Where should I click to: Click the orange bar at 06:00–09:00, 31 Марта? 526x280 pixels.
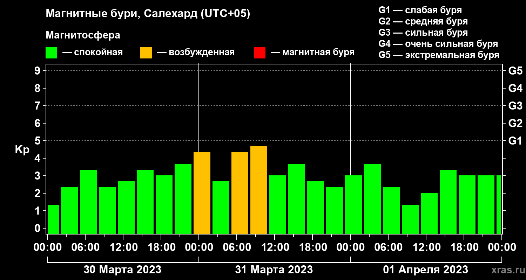240,193
